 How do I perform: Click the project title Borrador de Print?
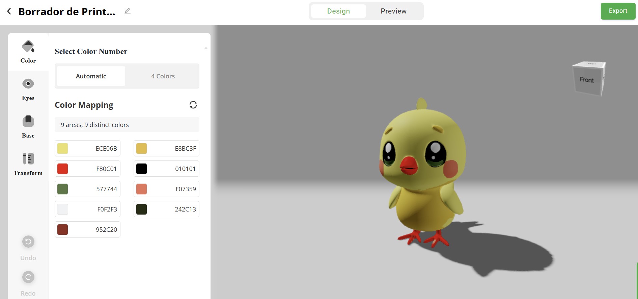click(67, 11)
